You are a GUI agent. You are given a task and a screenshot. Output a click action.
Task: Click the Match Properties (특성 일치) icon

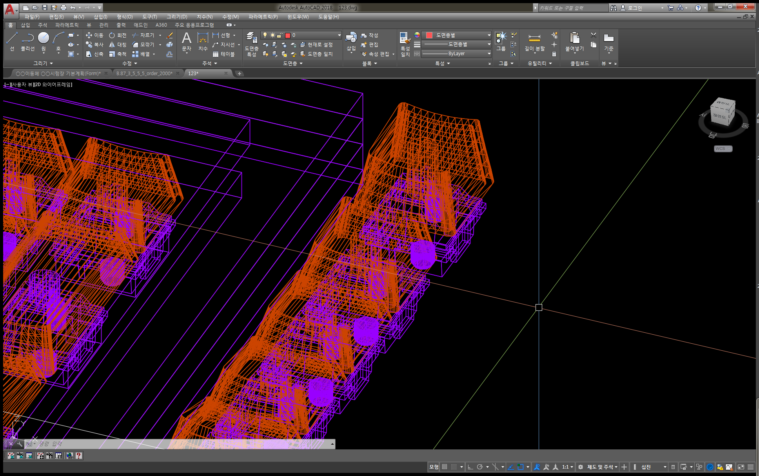[405, 44]
